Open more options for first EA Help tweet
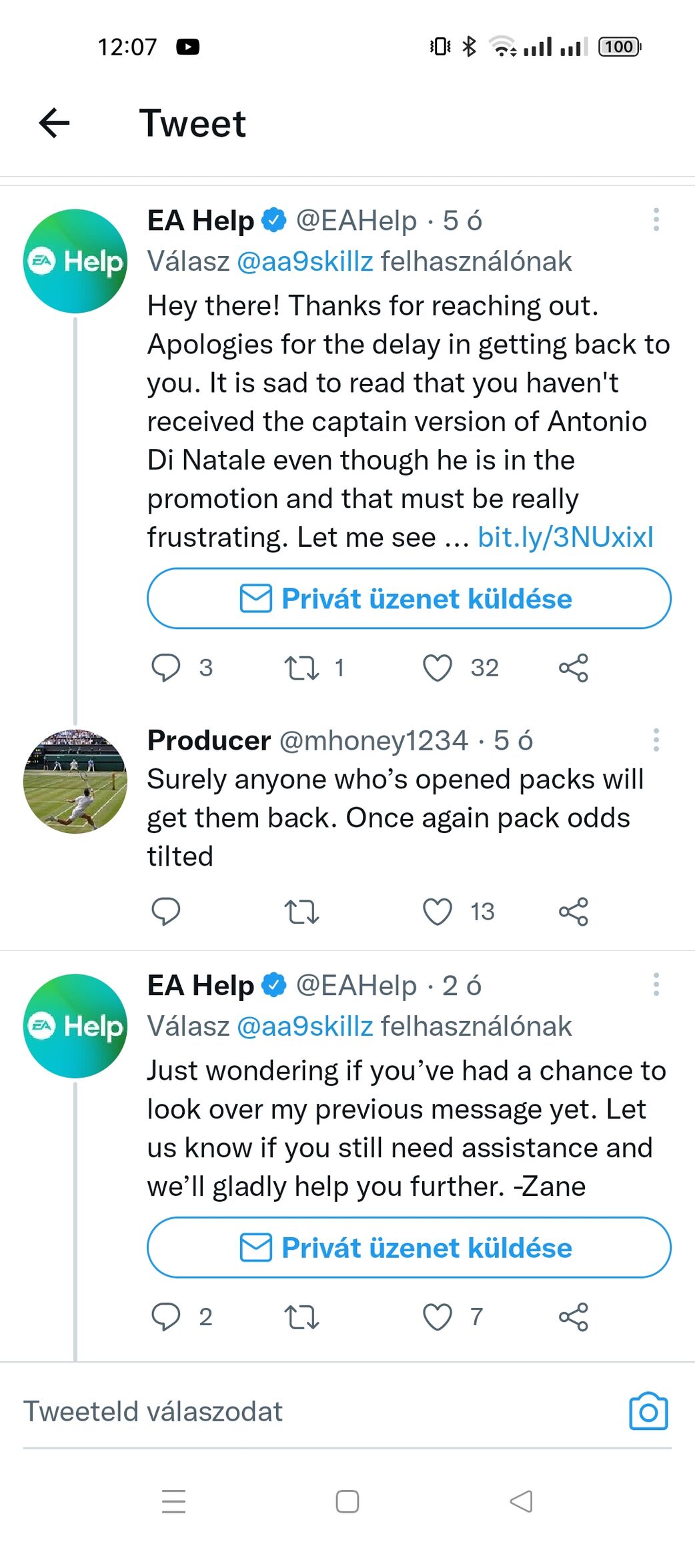This screenshot has height=1544, width=695. (656, 220)
